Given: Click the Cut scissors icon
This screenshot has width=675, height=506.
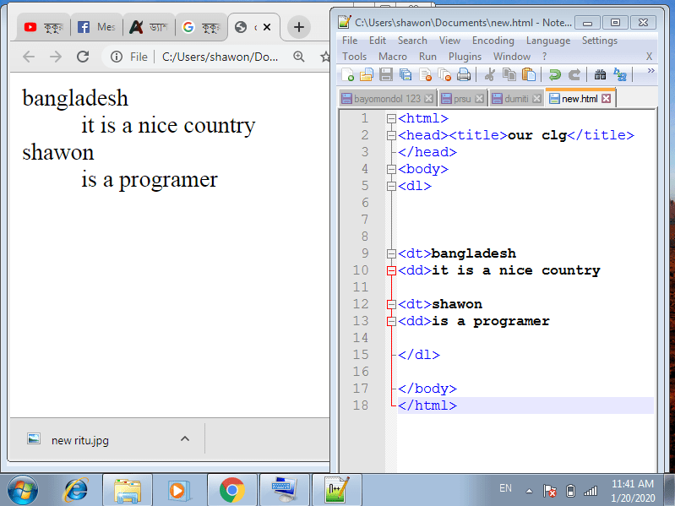Looking at the screenshot, I should tap(488, 74).
